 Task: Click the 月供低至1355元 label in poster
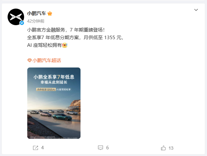click(46, 89)
